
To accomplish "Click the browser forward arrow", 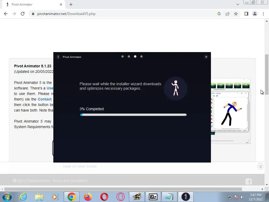I will [x=14, y=14].
